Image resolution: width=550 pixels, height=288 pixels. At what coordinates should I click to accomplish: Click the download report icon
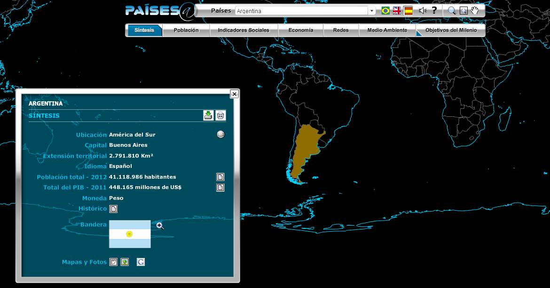tap(208, 115)
